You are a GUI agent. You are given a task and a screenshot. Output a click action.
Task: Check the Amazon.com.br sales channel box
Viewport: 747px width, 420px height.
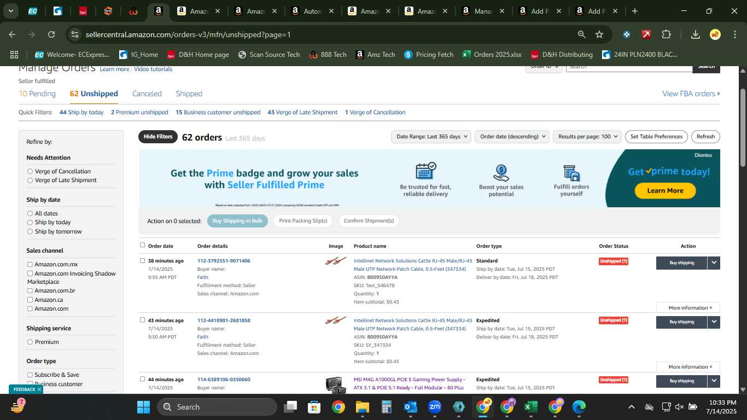click(30, 290)
